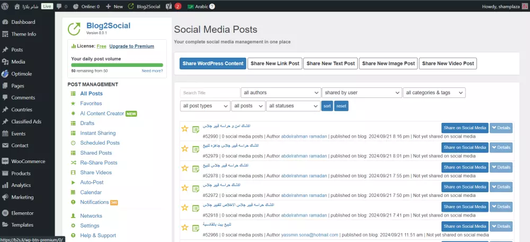Favorite the star for post #52966

point(184,228)
